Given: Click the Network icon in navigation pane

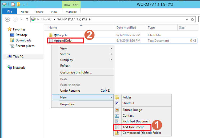Looking at the screenshot, I should point(10,68).
